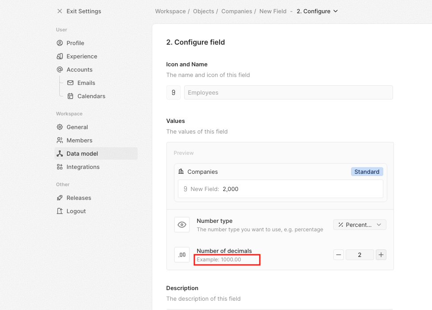Screen dimensions: 432x310
Task: Click the Companies breadcrumb link
Action: click(x=237, y=11)
